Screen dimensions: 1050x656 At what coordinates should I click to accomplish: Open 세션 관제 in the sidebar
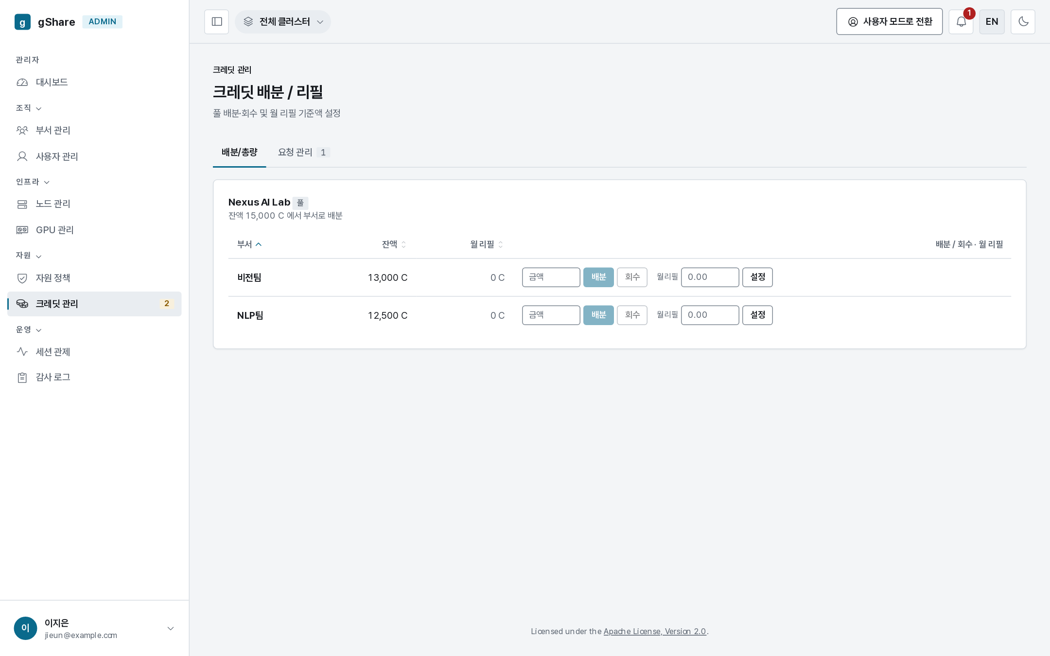[94, 352]
